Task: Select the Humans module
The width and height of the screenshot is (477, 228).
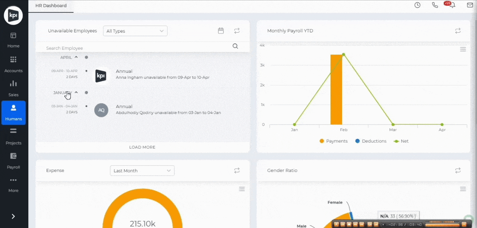Action: tap(13, 113)
